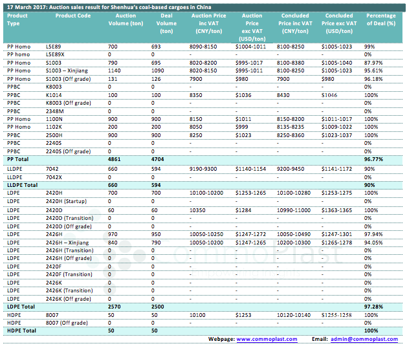Screen dimensions: 407x348
Task: Select the '8007 (Off grade)' product cell
Action: pos(67,322)
